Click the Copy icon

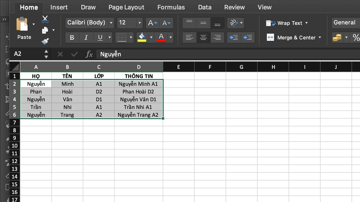point(45,30)
